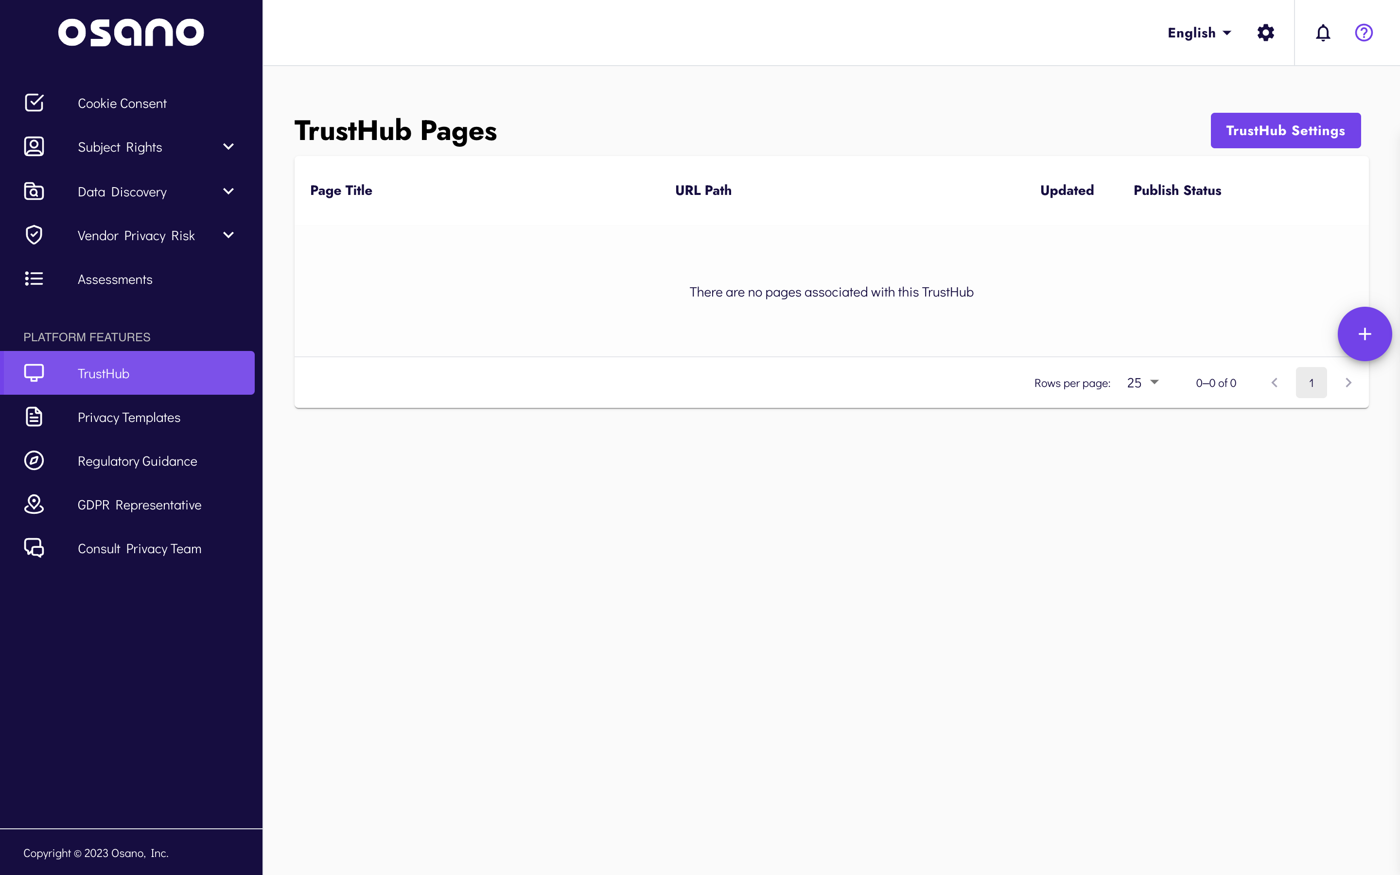This screenshot has width=1400, height=875.
Task: Click the Osano logo
Action: coord(131,33)
